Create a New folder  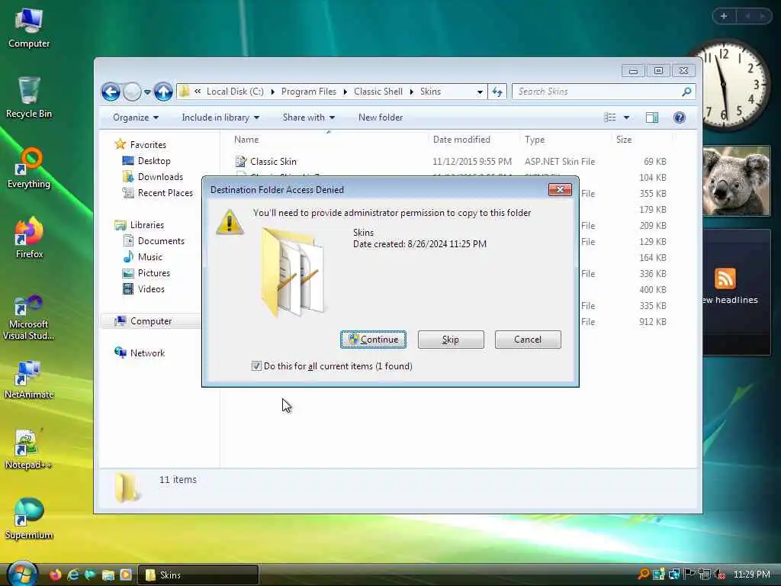[381, 118]
